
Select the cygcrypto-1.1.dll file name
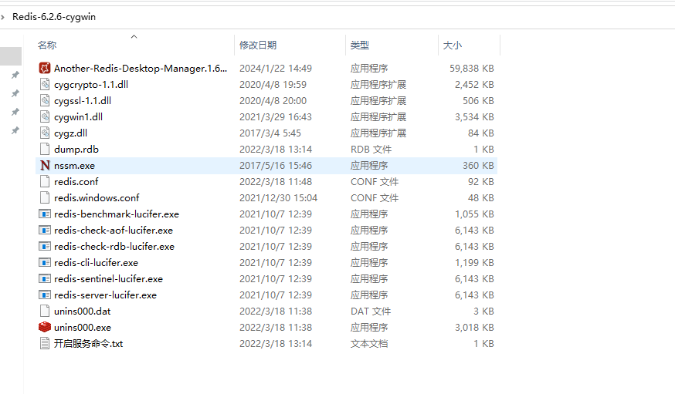coord(91,85)
